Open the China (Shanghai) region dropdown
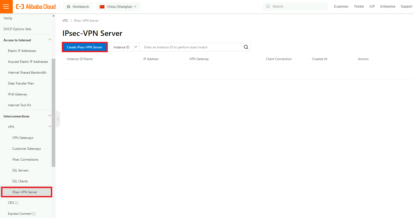414x218 pixels. point(118,7)
